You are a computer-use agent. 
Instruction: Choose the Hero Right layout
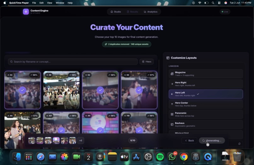206,84
